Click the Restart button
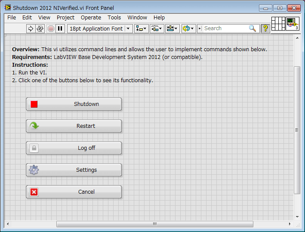The width and height of the screenshot is (305, 232). (74, 126)
